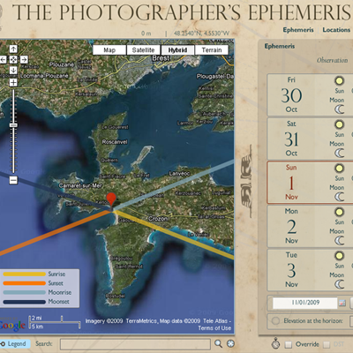Enable the Override checkbox
Image resolution: width=353 pixels, height=353 pixels.
pos(289,344)
